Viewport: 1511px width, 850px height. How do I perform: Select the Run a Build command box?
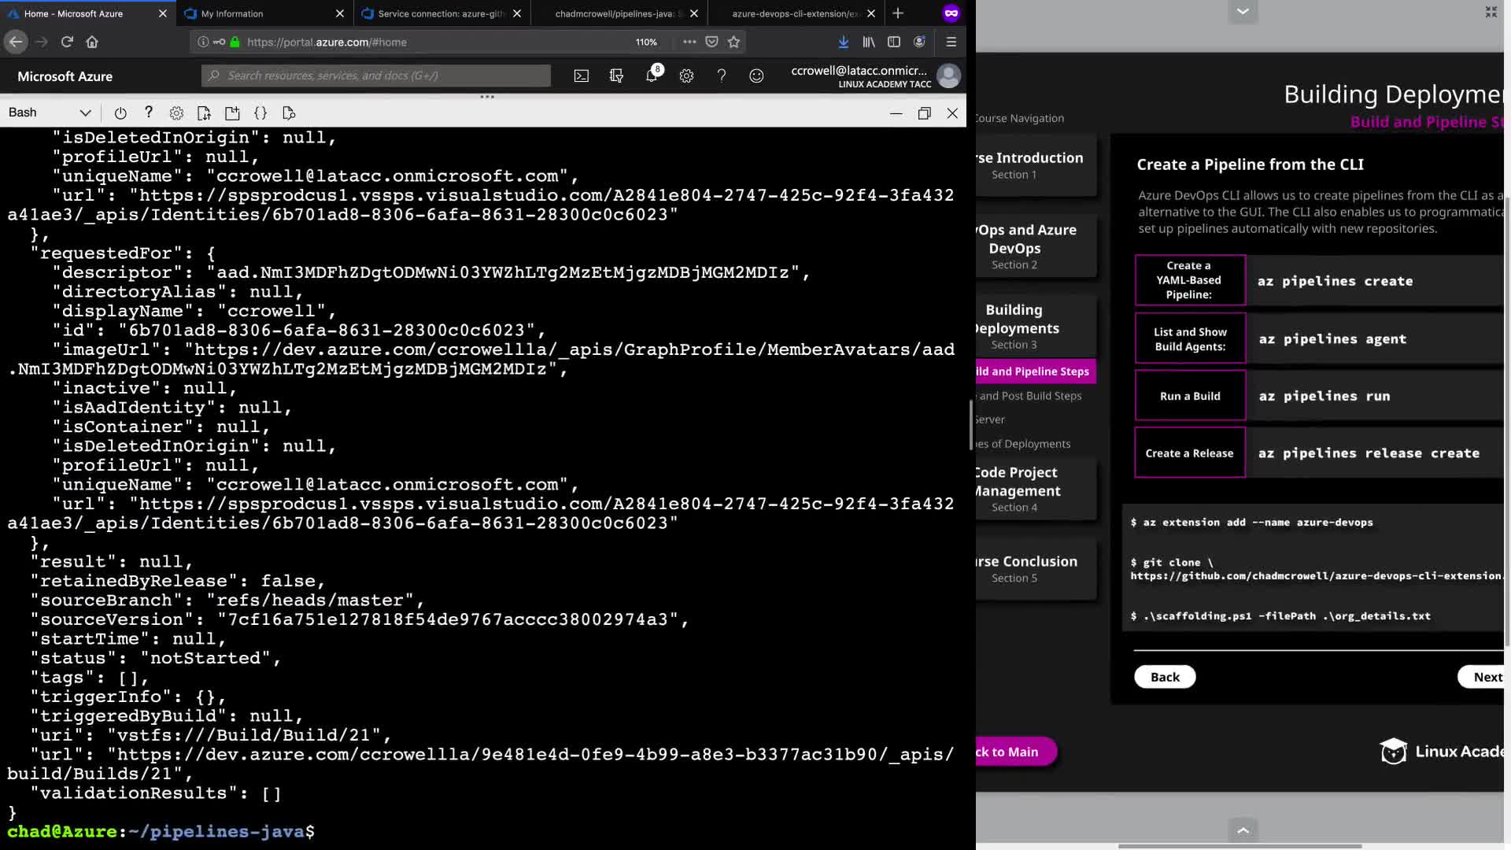pyautogui.click(x=1190, y=396)
